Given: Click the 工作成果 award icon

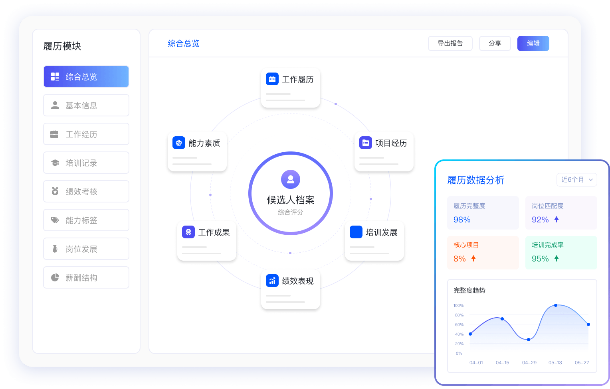Looking at the screenshot, I should pyautogui.click(x=188, y=232).
